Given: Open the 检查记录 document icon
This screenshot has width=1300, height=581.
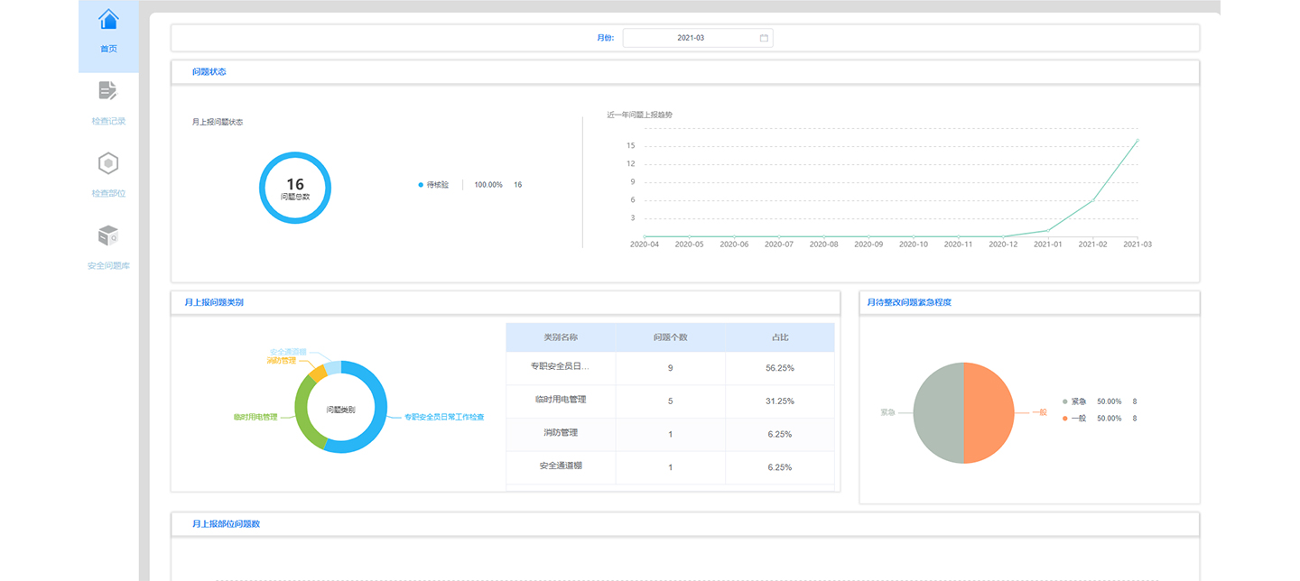Looking at the screenshot, I should 108,90.
